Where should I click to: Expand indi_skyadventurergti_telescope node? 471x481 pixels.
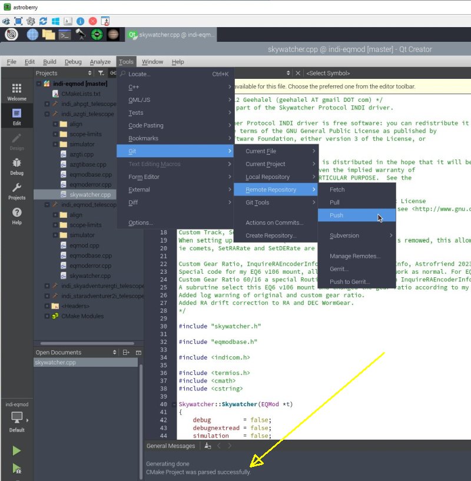(x=47, y=286)
